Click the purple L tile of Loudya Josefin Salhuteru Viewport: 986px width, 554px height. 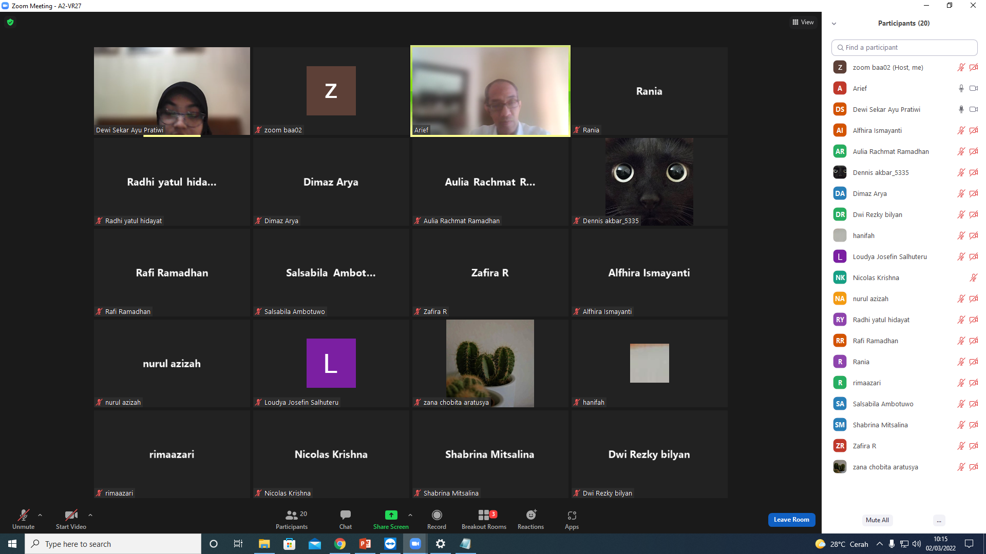(x=331, y=363)
